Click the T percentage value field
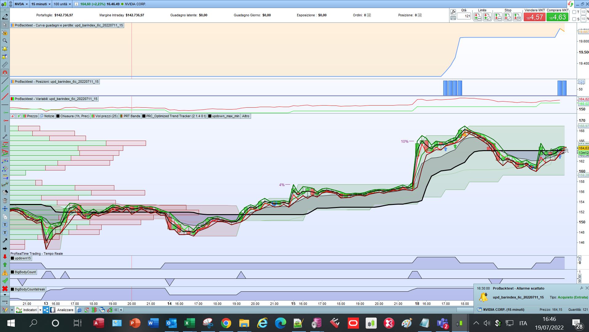This screenshot has width=589, height=332. (583, 12)
